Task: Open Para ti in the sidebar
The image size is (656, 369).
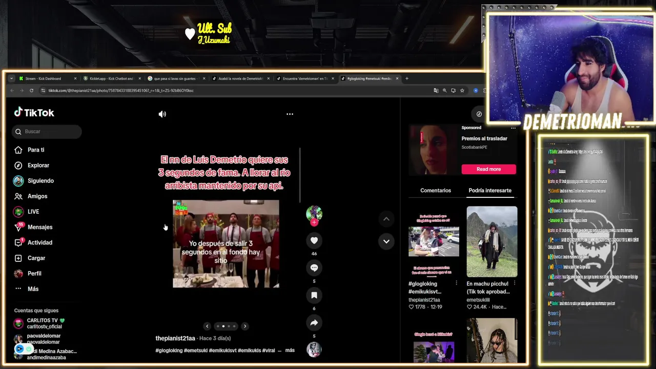Action: 29,150
